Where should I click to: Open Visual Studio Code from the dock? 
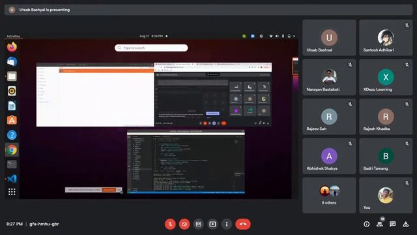click(12, 178)
